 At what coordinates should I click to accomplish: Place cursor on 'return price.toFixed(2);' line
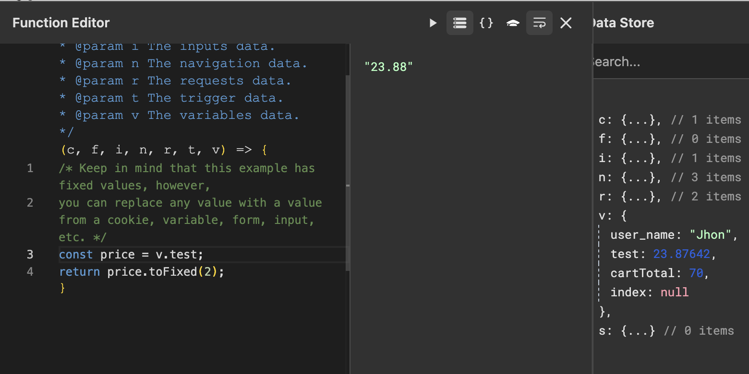[x=142, y=272]
